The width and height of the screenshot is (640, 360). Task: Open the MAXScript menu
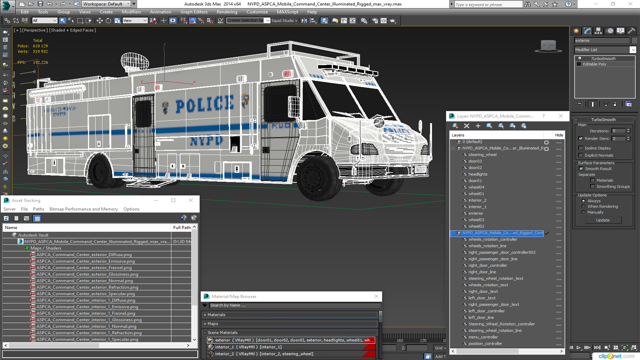pyautogui.click(x=287, y=12)
